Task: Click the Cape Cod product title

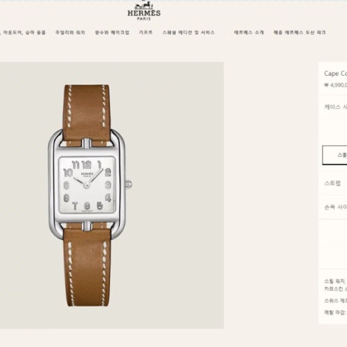Action: pos(335,74)
